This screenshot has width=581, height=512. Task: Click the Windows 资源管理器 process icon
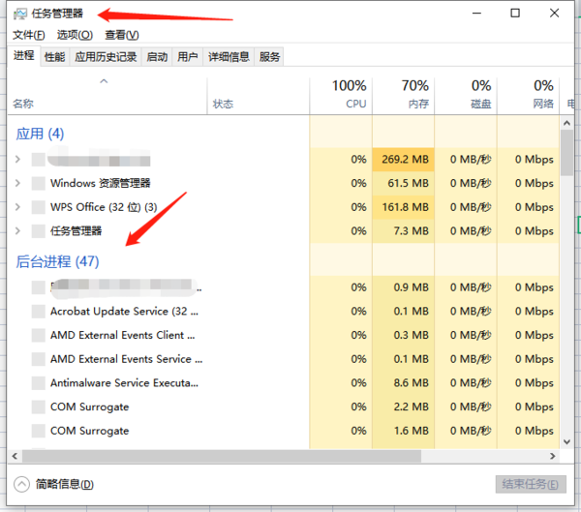[x=38, y=183]
